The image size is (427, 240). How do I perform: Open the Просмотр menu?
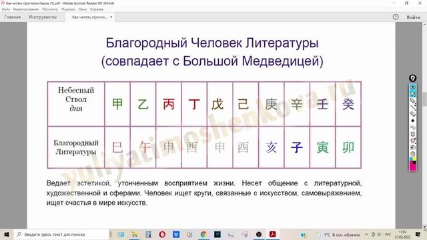click(50, 9)
